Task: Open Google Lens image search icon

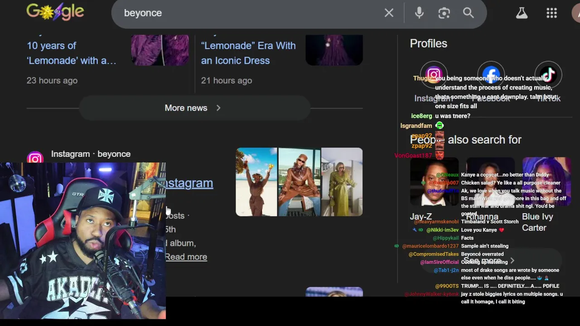Action: (444, 13)
